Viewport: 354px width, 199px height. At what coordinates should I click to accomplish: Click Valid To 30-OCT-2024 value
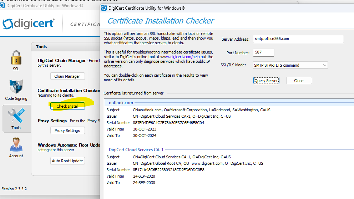point(145,136)
